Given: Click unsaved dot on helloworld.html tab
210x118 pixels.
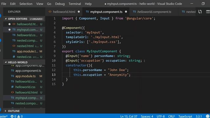Looking at the screenshot, I should 79,12.
